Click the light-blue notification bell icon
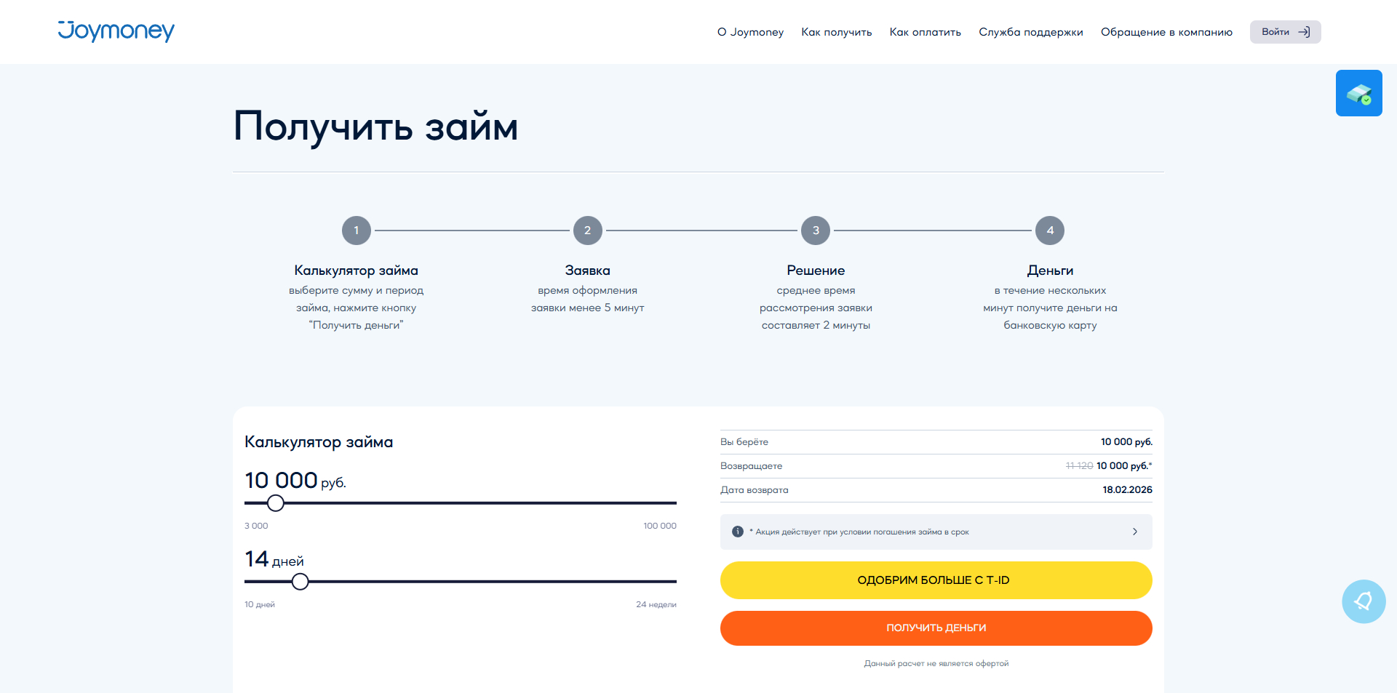 coord(1363,601)
